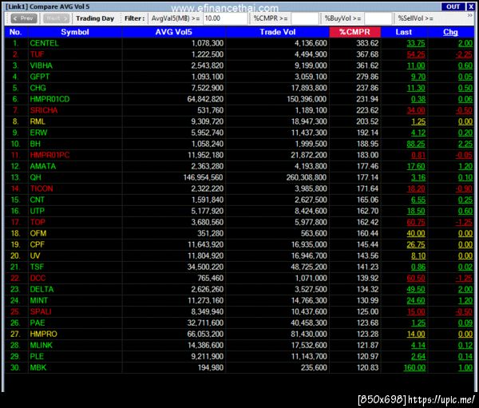Click the OUT button in title bar
The width and height of the screenshot is (479, 408).
[x=453, y=6]
